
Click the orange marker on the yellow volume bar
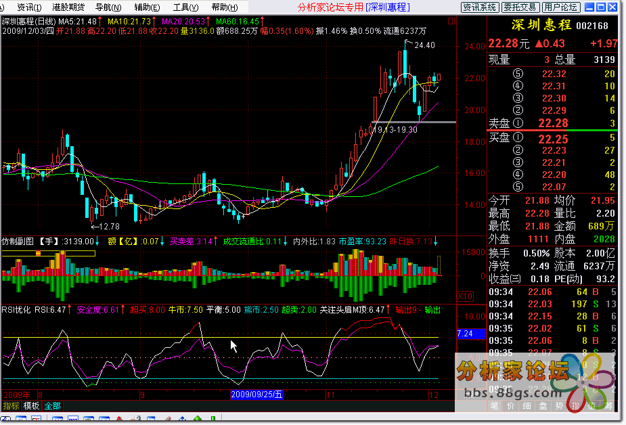[39, 253]
